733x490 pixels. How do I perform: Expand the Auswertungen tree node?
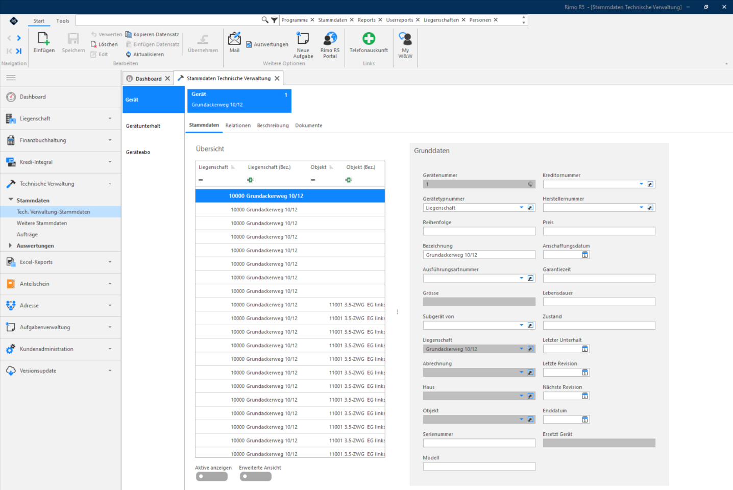pyautogui.click(x=10, y=246)
